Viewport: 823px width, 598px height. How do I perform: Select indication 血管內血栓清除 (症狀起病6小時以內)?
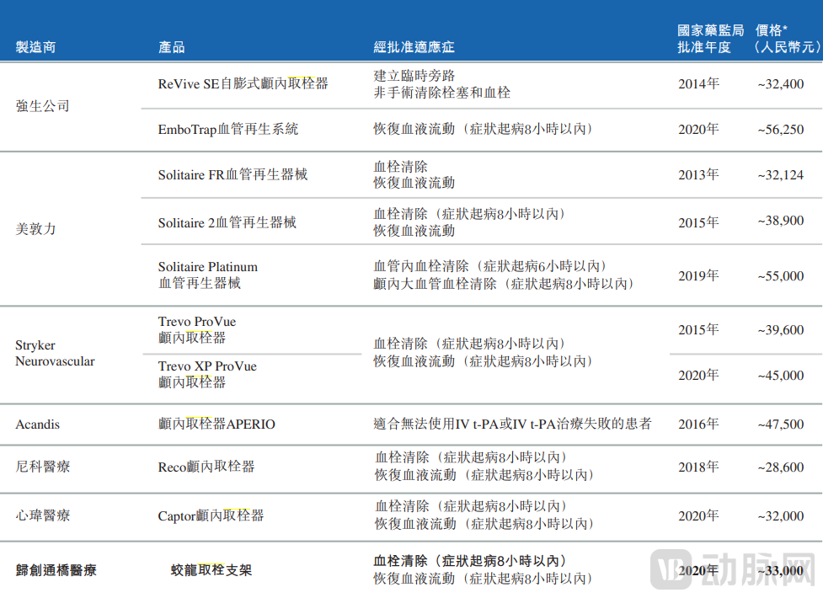point(490,266)
